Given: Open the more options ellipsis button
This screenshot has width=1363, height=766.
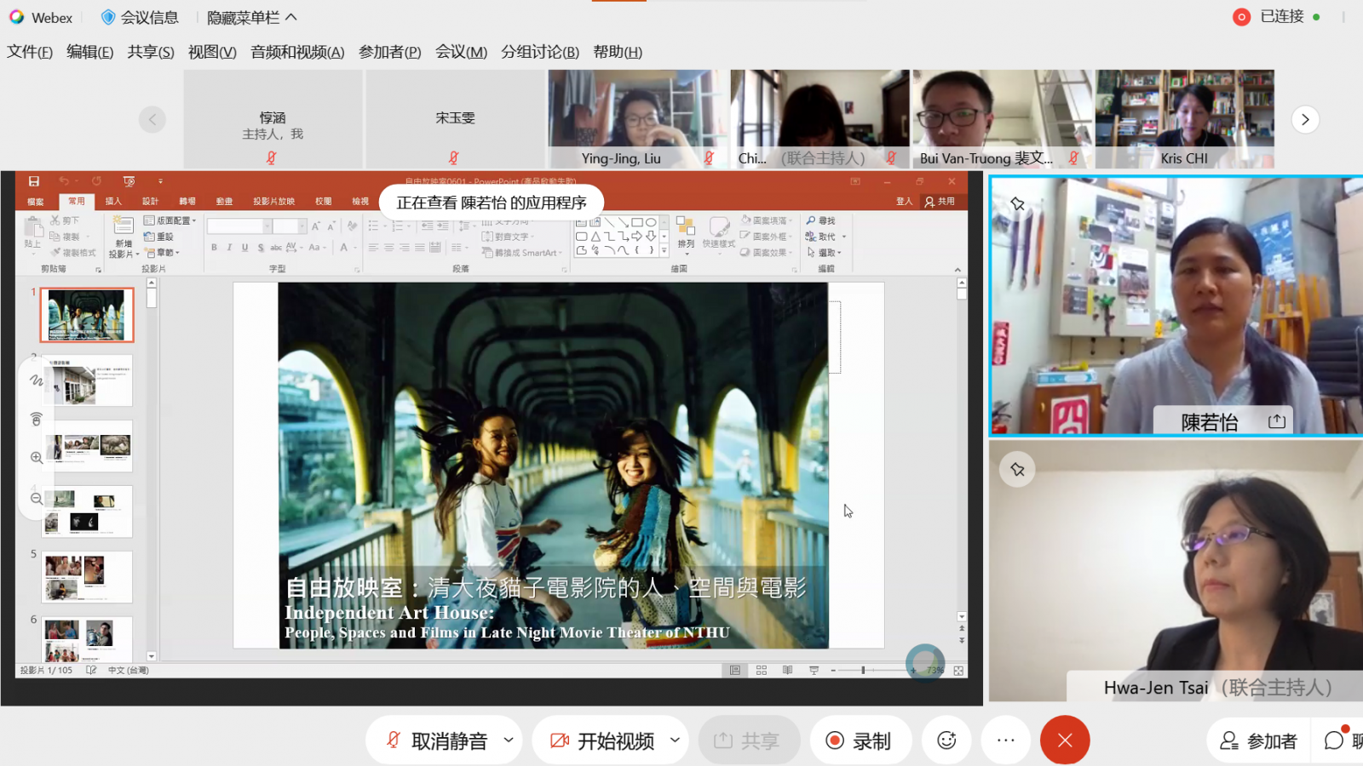Looking at the screenshot, I should [x=1006, y=740].
